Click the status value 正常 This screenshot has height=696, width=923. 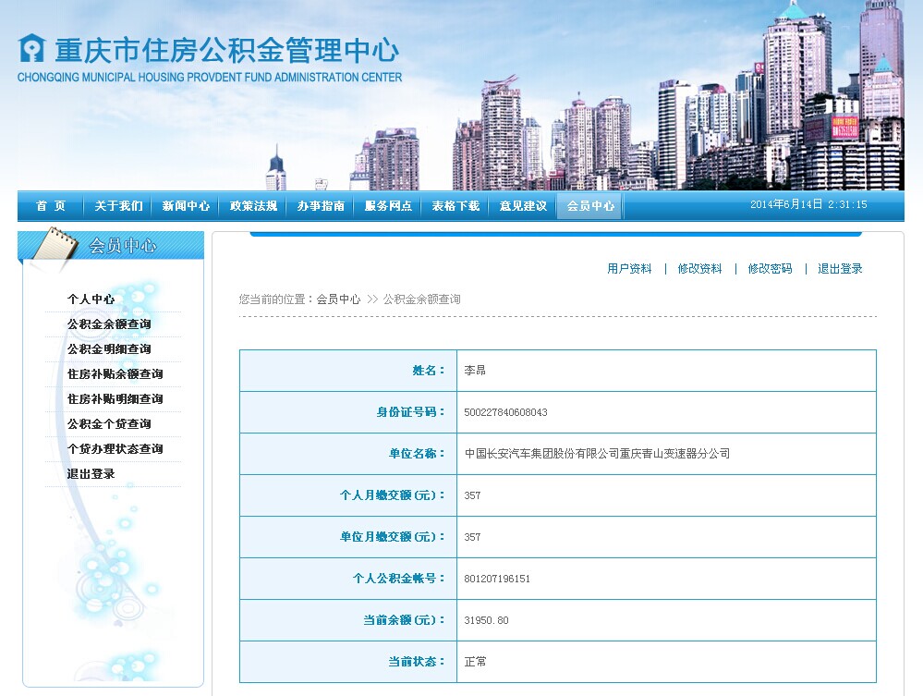pos(475,662)
